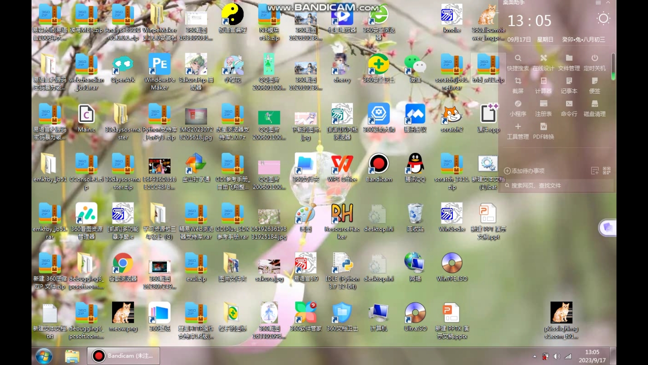The width and height of the screenshot is (648, 365).
Task: Select the 金山打字通 shortcut
Action: (x=196, y=168)
